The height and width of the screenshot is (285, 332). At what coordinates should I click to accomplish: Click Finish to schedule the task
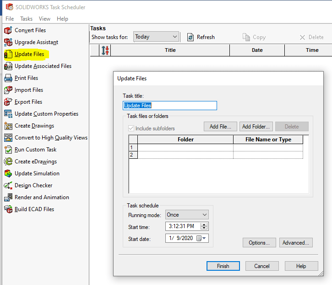pyautogui.click(x=223, y=266)
